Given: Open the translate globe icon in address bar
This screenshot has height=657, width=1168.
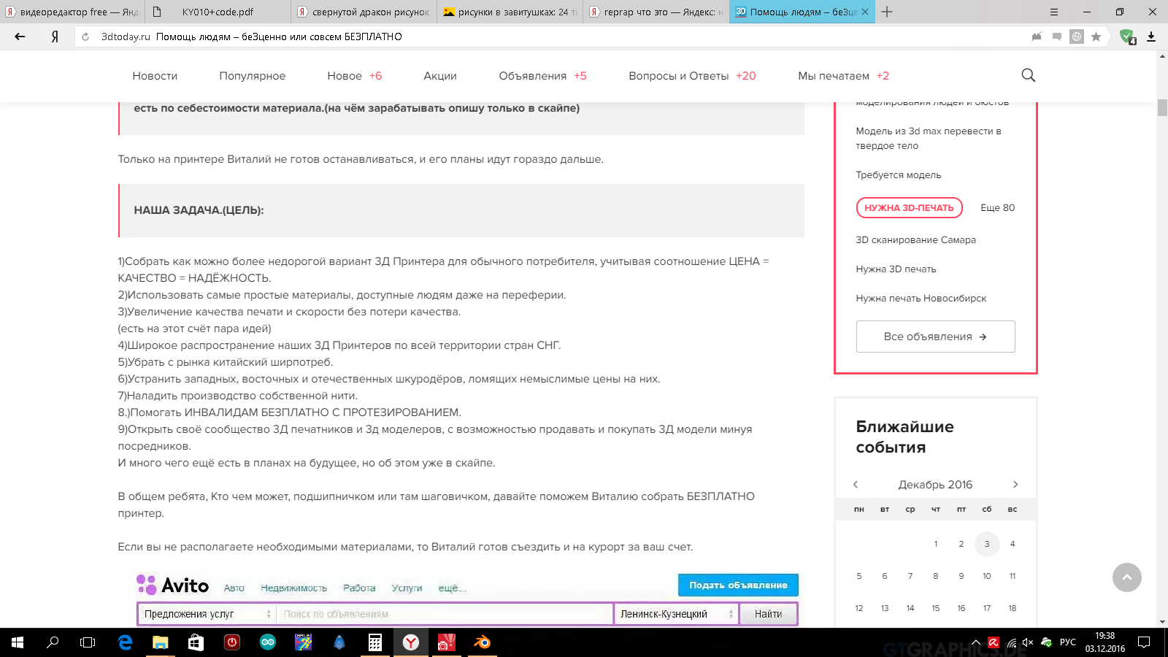Looking at the screenshot, I should click(1076, 36).
